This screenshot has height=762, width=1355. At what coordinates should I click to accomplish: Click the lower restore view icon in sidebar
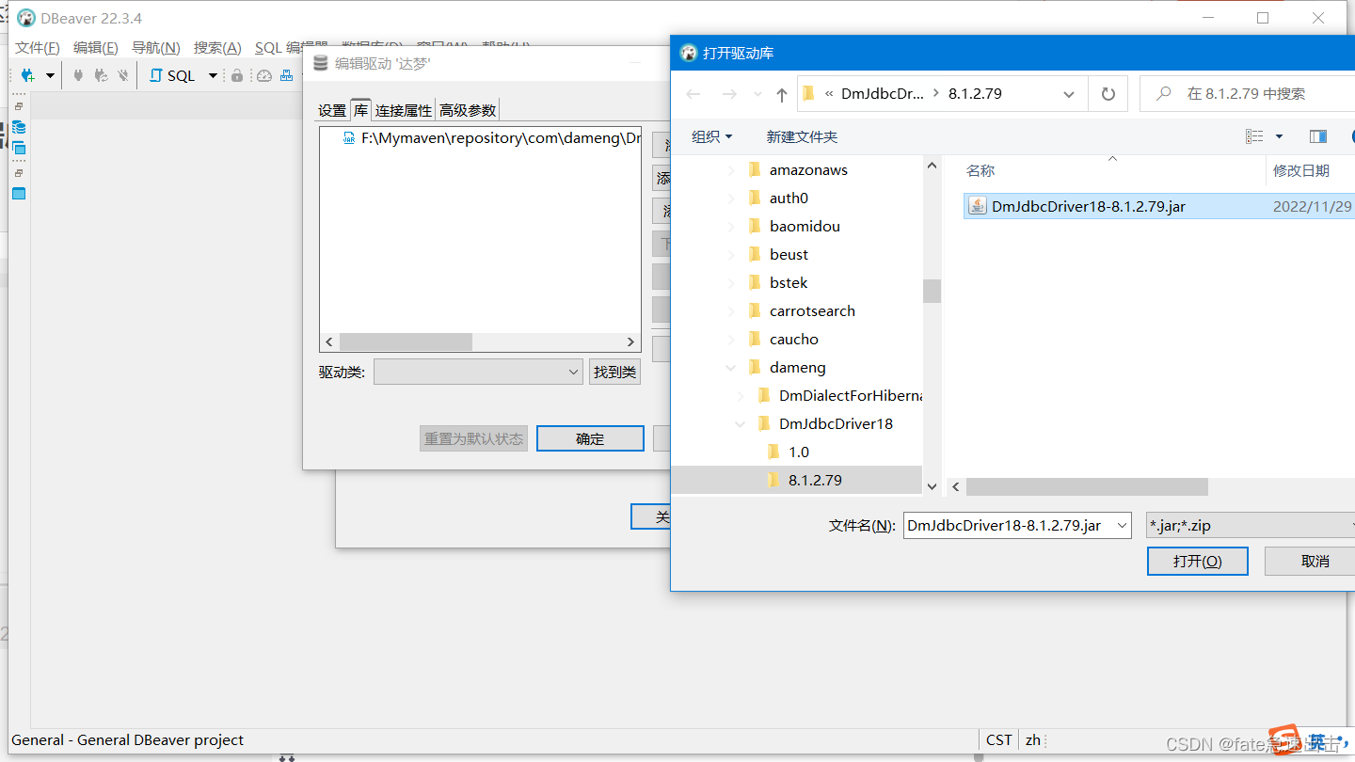19,173
